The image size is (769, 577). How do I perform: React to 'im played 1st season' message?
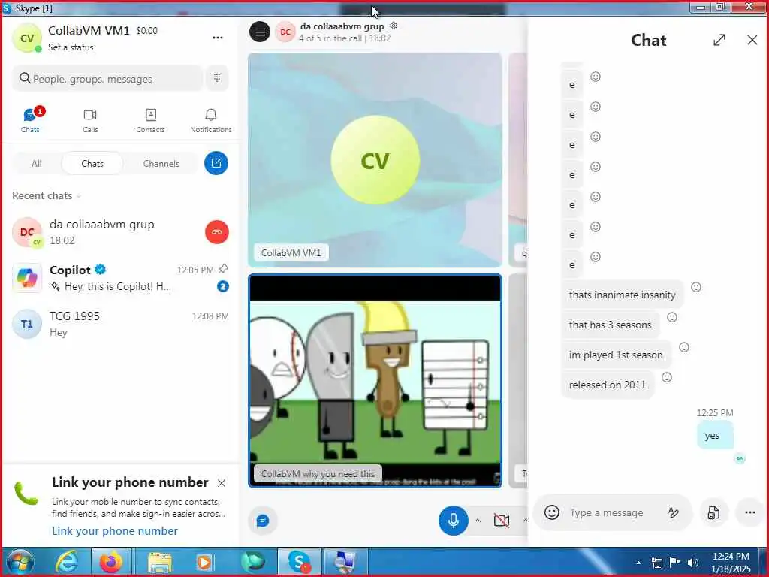pyautogui.click(x=683, y=347)
